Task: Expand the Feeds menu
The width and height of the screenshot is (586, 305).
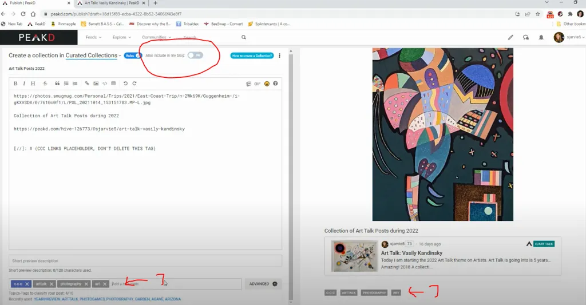Action: click(93, 37)
